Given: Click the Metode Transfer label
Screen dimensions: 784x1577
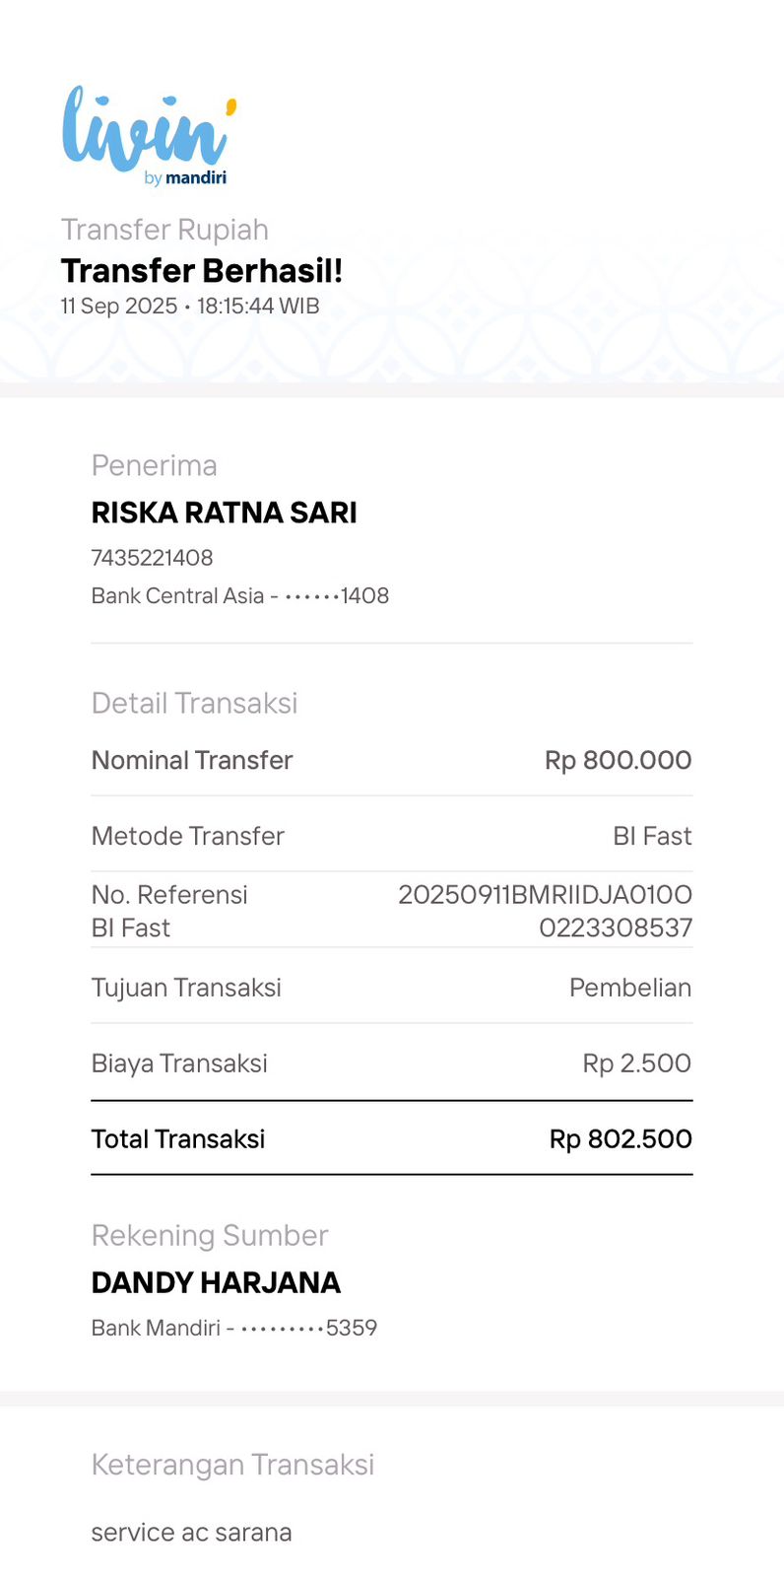Looking at the screenshot, I should [x=187, y=836].
